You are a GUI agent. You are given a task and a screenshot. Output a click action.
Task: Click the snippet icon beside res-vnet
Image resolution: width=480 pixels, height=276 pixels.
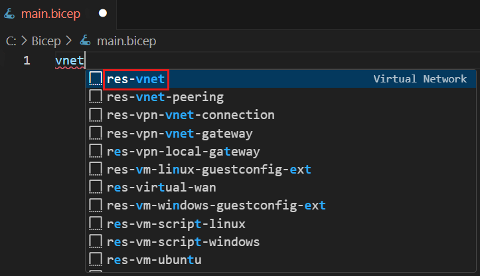tap(96, 79)
